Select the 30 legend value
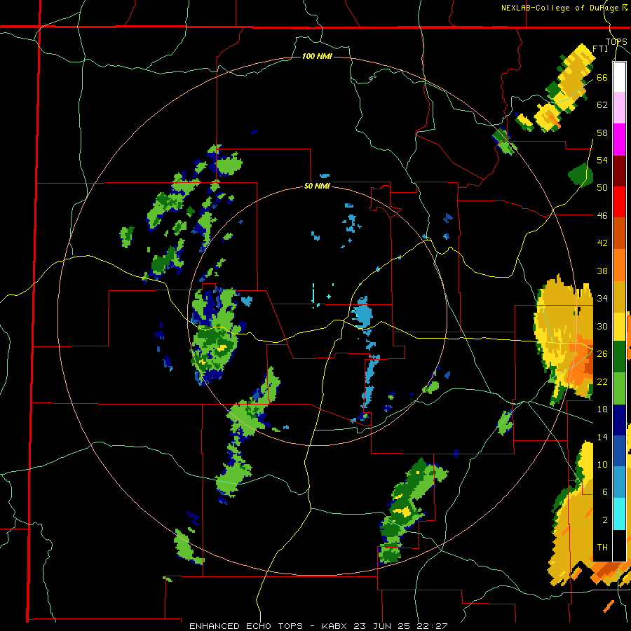The image size is (631, 631). pos(602,326)
